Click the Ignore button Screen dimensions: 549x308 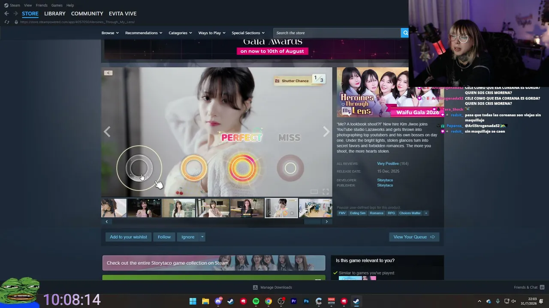188,237
